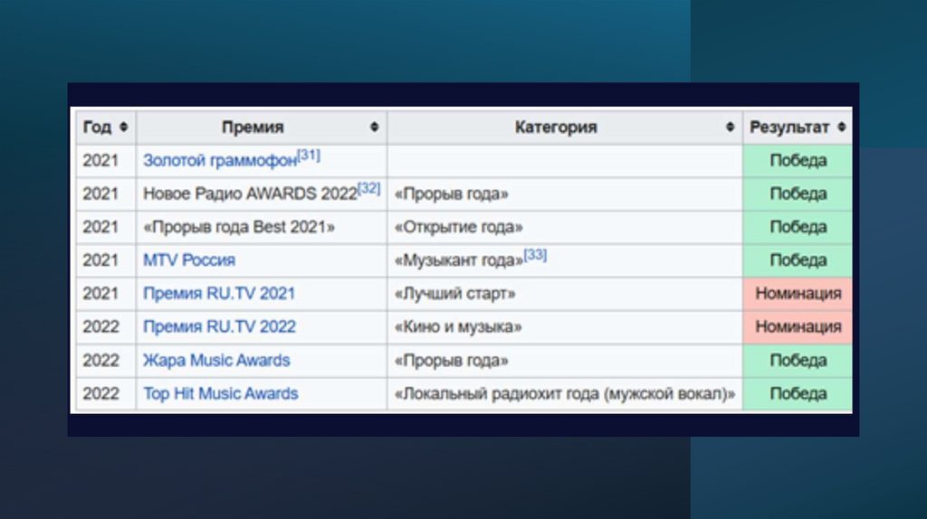Select the «Кино и музыка» category cell
927x519 pixels.
click(x=565, y=326)
